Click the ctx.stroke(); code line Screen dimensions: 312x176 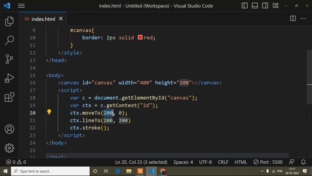coord(90,128)
